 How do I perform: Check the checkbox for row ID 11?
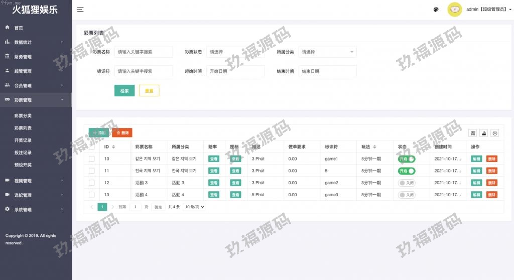(x=91, y=171)
